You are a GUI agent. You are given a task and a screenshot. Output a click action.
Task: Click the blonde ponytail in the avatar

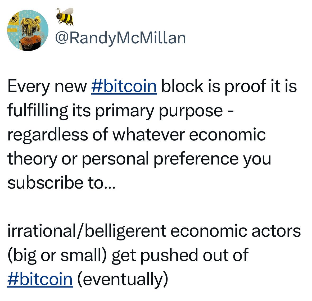37,21
